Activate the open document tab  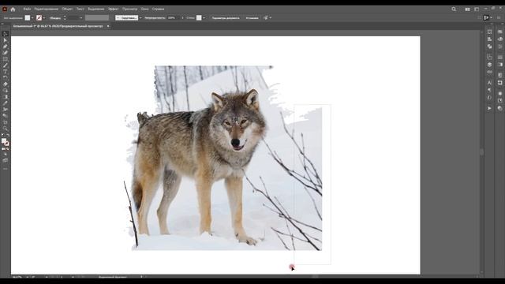coord(58,26)
